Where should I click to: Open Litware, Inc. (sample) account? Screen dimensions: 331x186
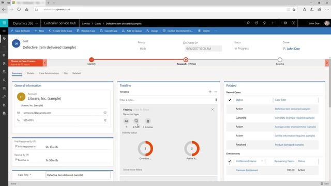pyautogui.click(x=44, y=99)
